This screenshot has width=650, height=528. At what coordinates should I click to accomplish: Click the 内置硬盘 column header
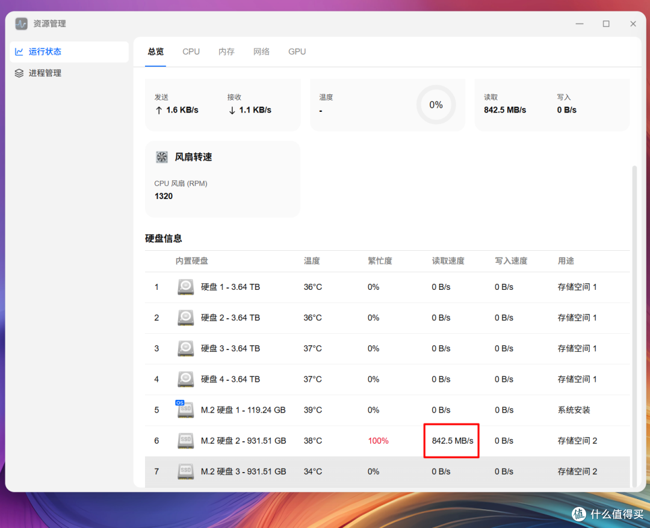191,261
